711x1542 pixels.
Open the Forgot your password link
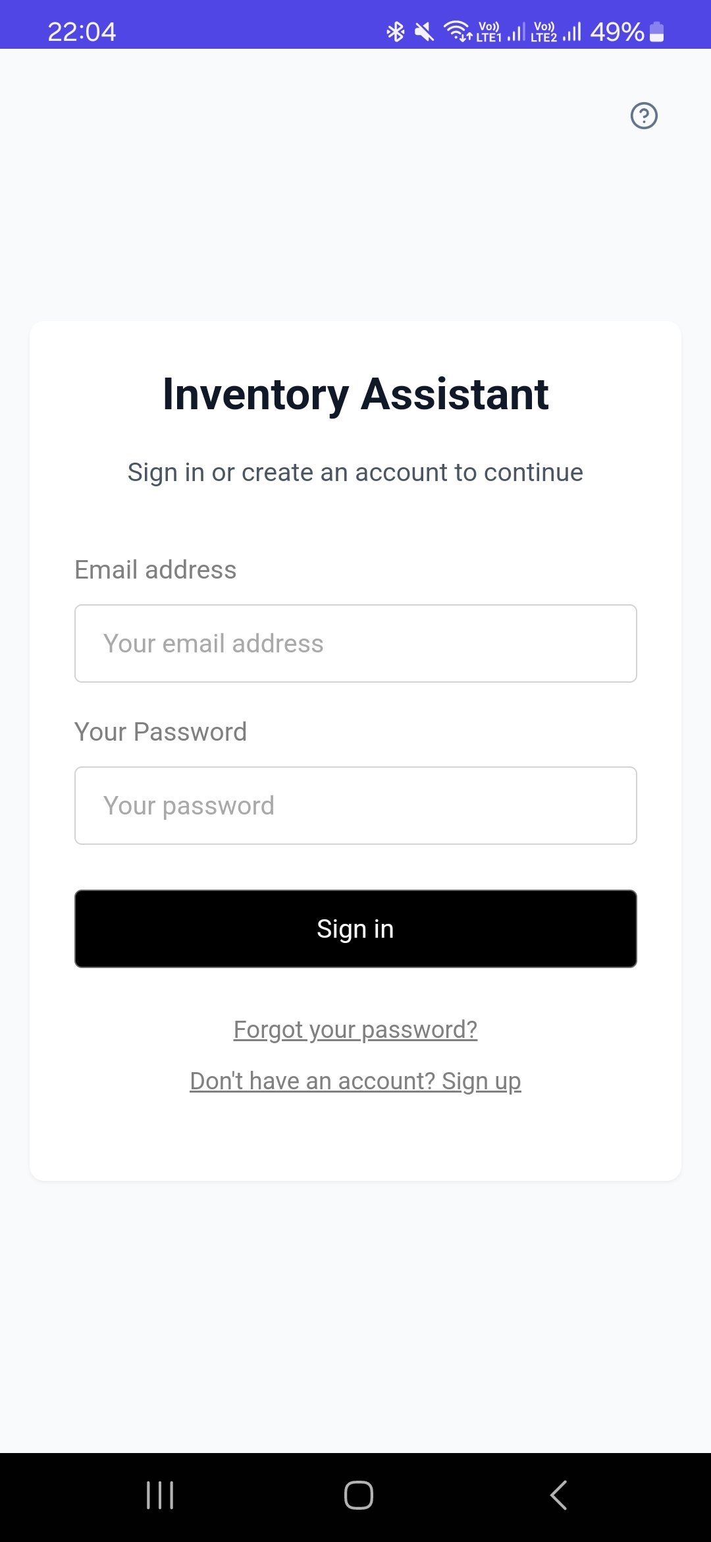[355, 1029]
